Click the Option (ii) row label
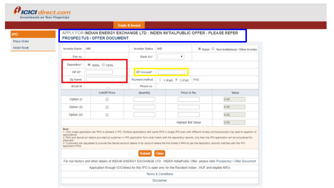334x188 pixels. click(x=76, y=107)
